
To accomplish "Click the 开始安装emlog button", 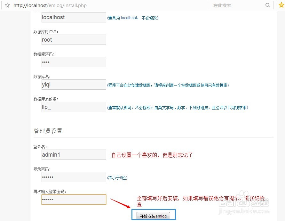I will point(154,216).
